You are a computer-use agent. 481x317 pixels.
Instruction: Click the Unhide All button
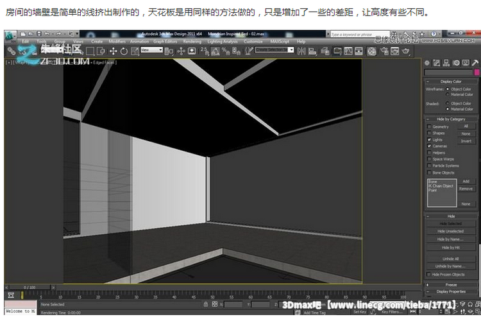451,259
